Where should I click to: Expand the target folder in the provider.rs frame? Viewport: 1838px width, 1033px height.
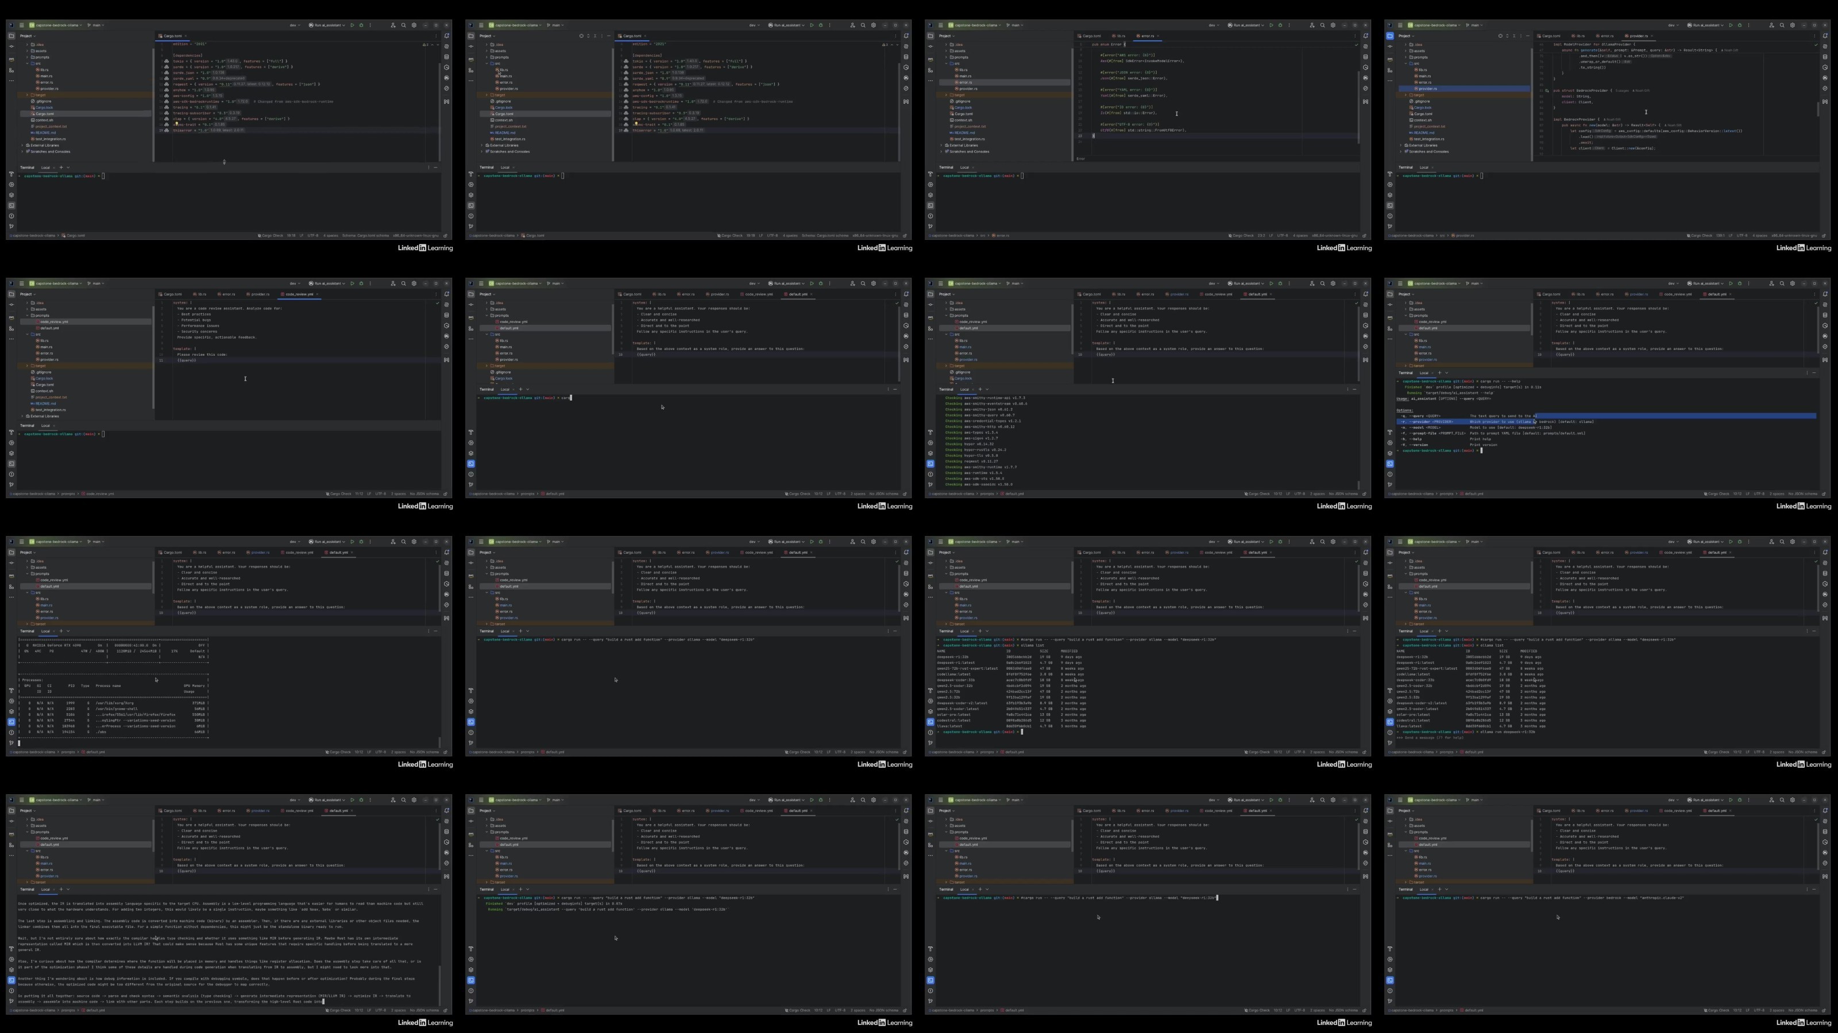click(1406, 95)
